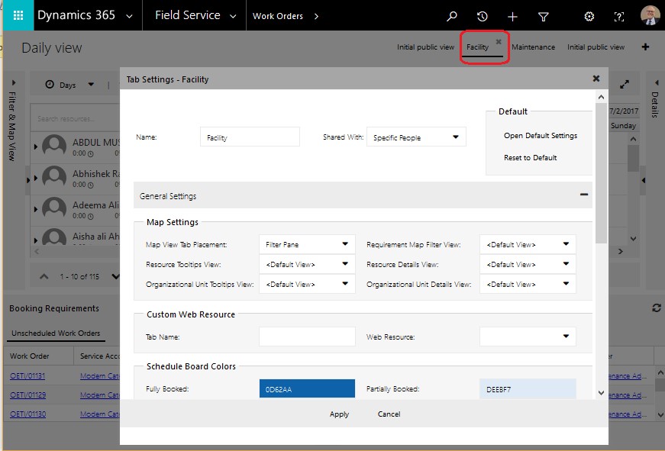Click the plus quick create icon
The height and width of the screenshot is (451, 665).
coord(512,17)
